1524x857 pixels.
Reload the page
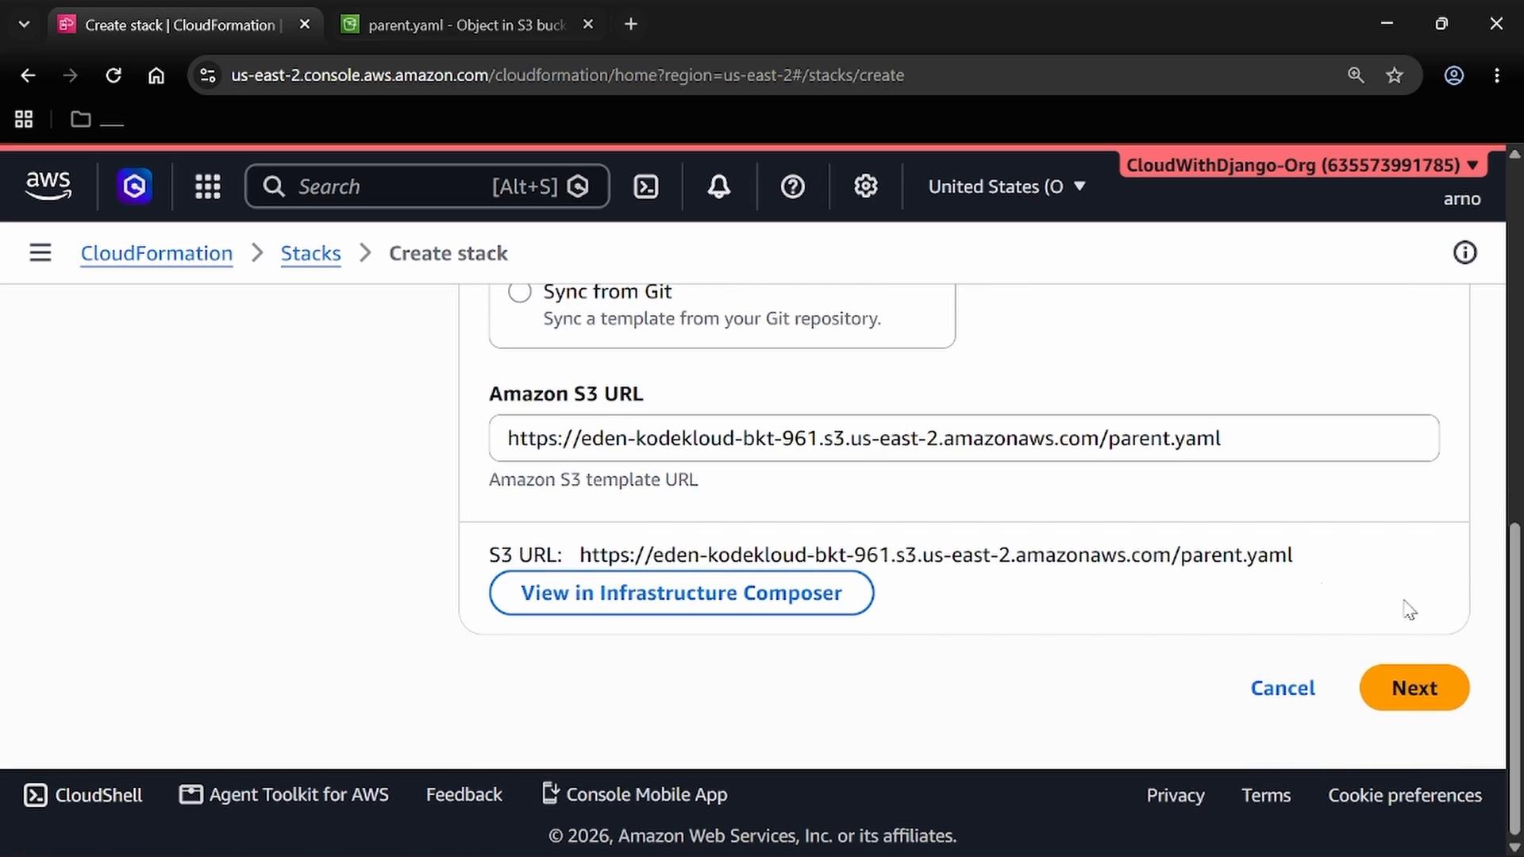pyautogui.click(x=114, y=75)
